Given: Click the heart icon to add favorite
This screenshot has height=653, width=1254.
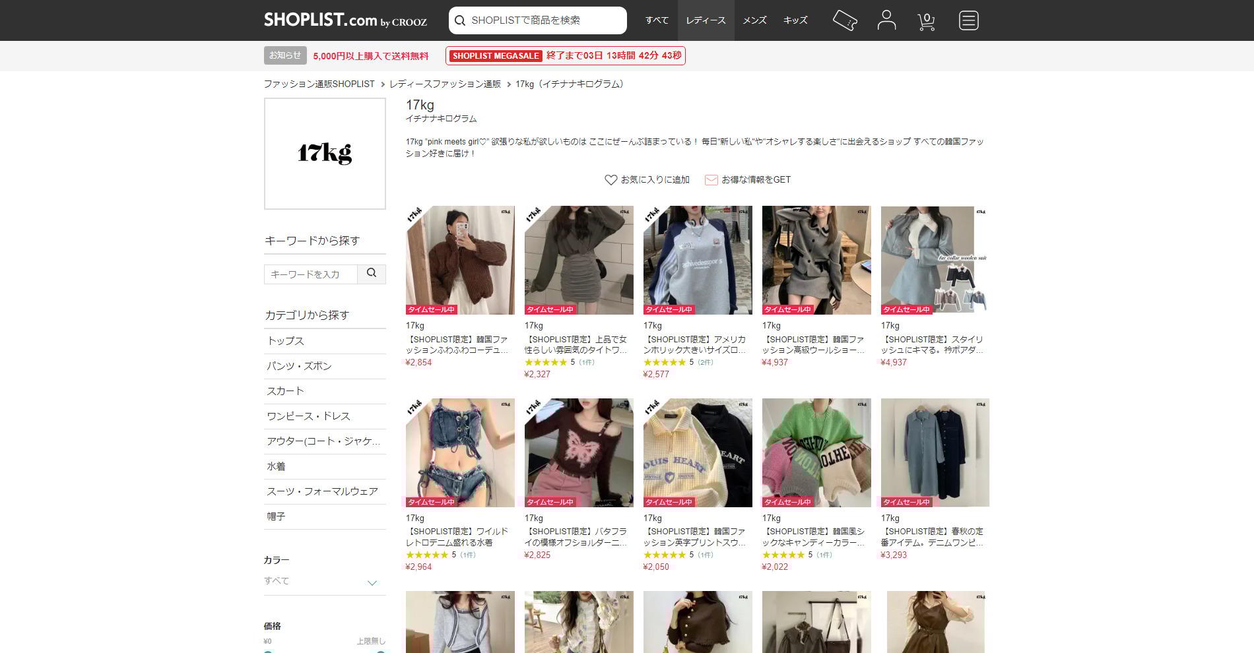Looking at the screenshot, I should (610, 179).
